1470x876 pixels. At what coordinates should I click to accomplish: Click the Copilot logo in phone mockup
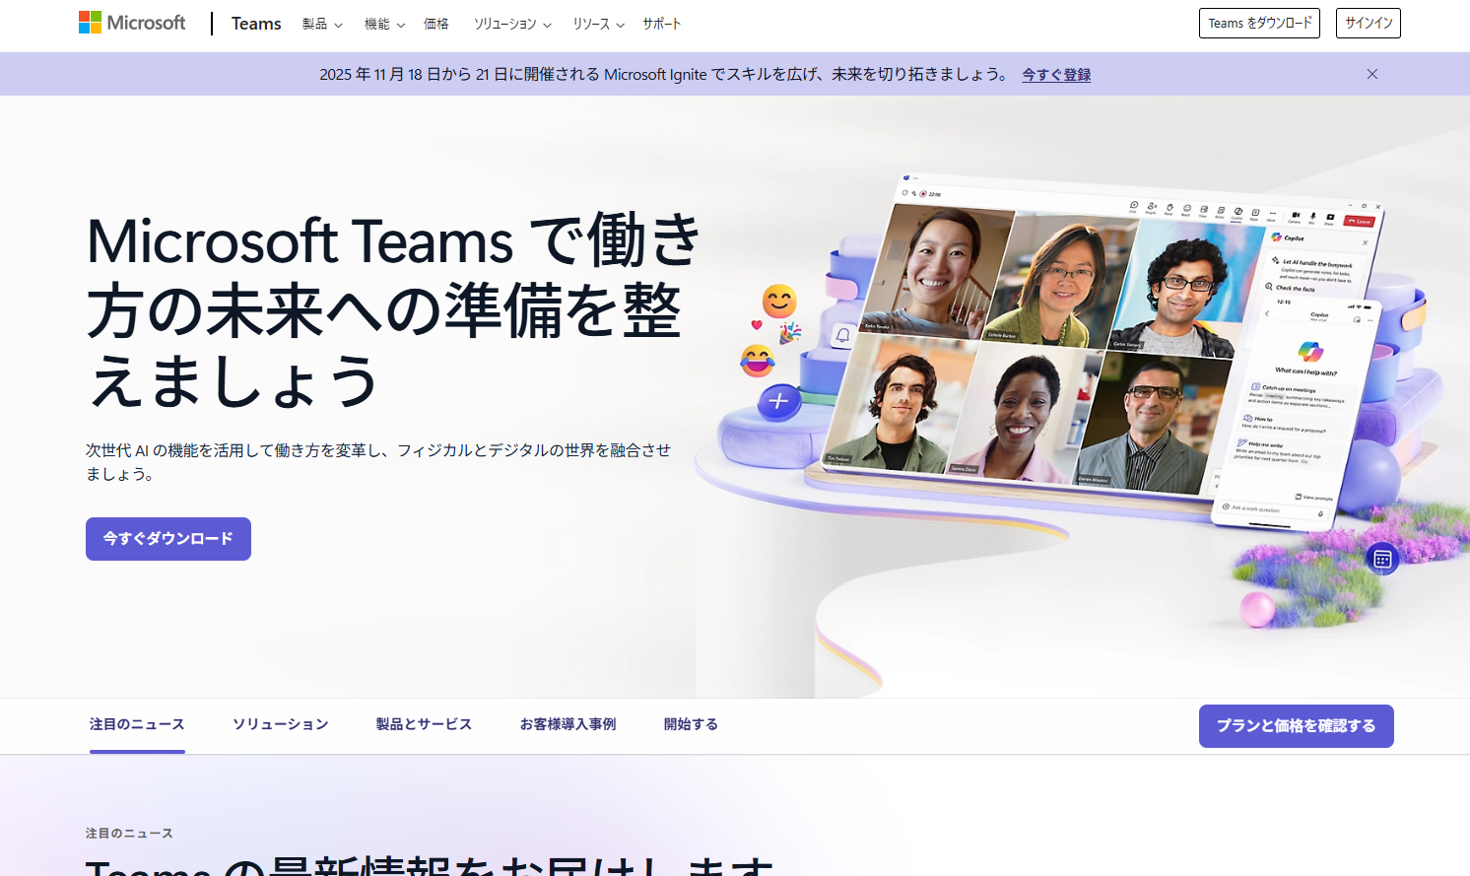(1309, 351)
